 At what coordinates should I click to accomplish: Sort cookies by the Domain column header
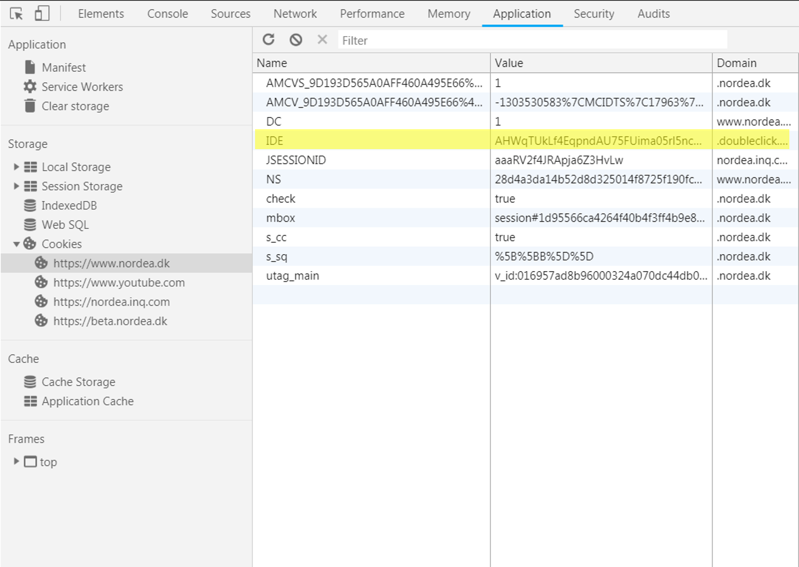pos(755,63)
